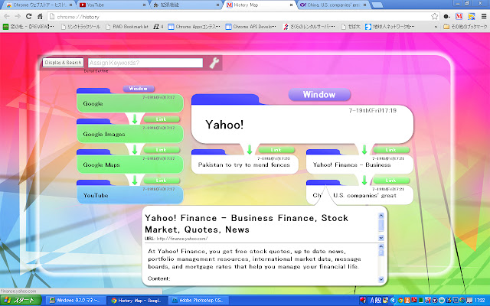Viewport: 490px width, 306px height.
Task: Go to the browser home page
Action: [x=40, y=17]
